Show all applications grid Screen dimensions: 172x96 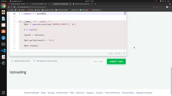click(x=3, y=93)
